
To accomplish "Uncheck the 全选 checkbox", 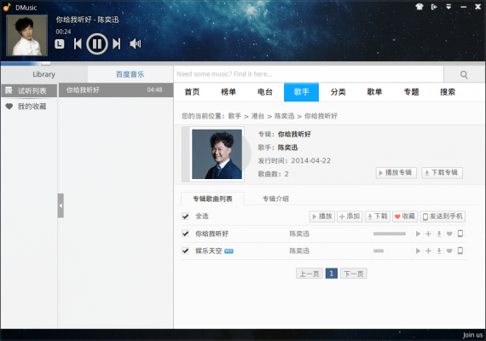I will (x=185, y=217).
